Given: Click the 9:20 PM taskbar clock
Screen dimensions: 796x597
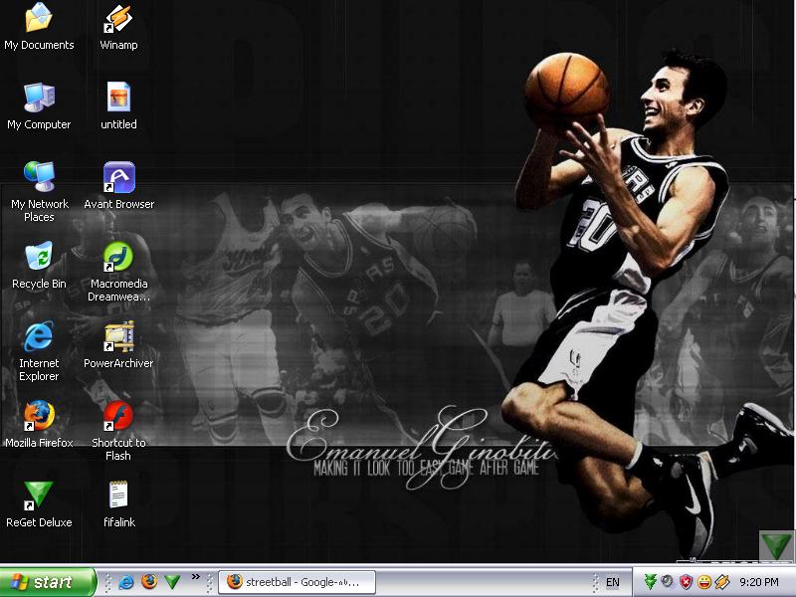Looking at the screenshot, I should (x=759, y=582).
